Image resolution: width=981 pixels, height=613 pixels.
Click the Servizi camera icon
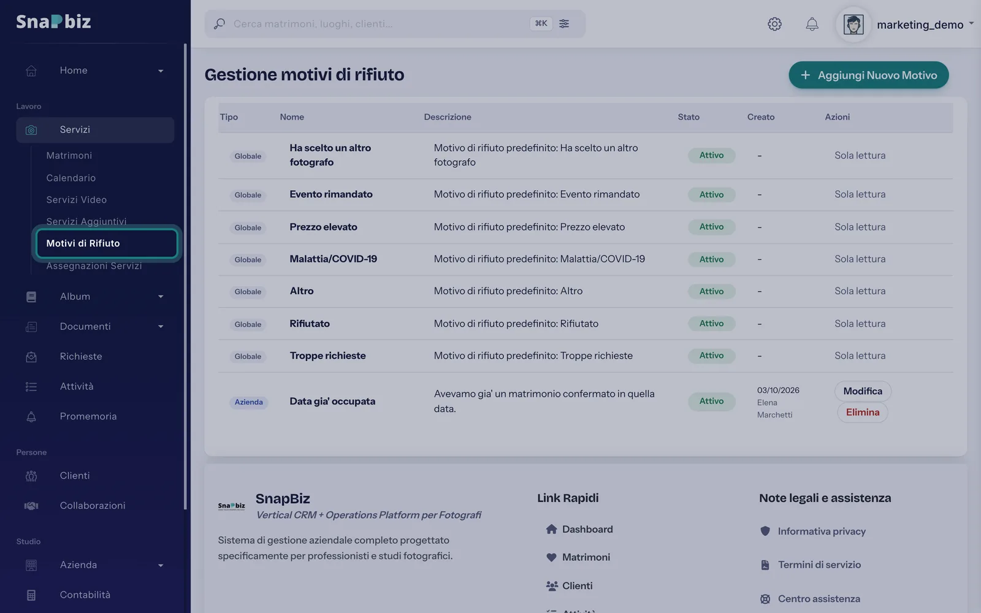(31, 130)
